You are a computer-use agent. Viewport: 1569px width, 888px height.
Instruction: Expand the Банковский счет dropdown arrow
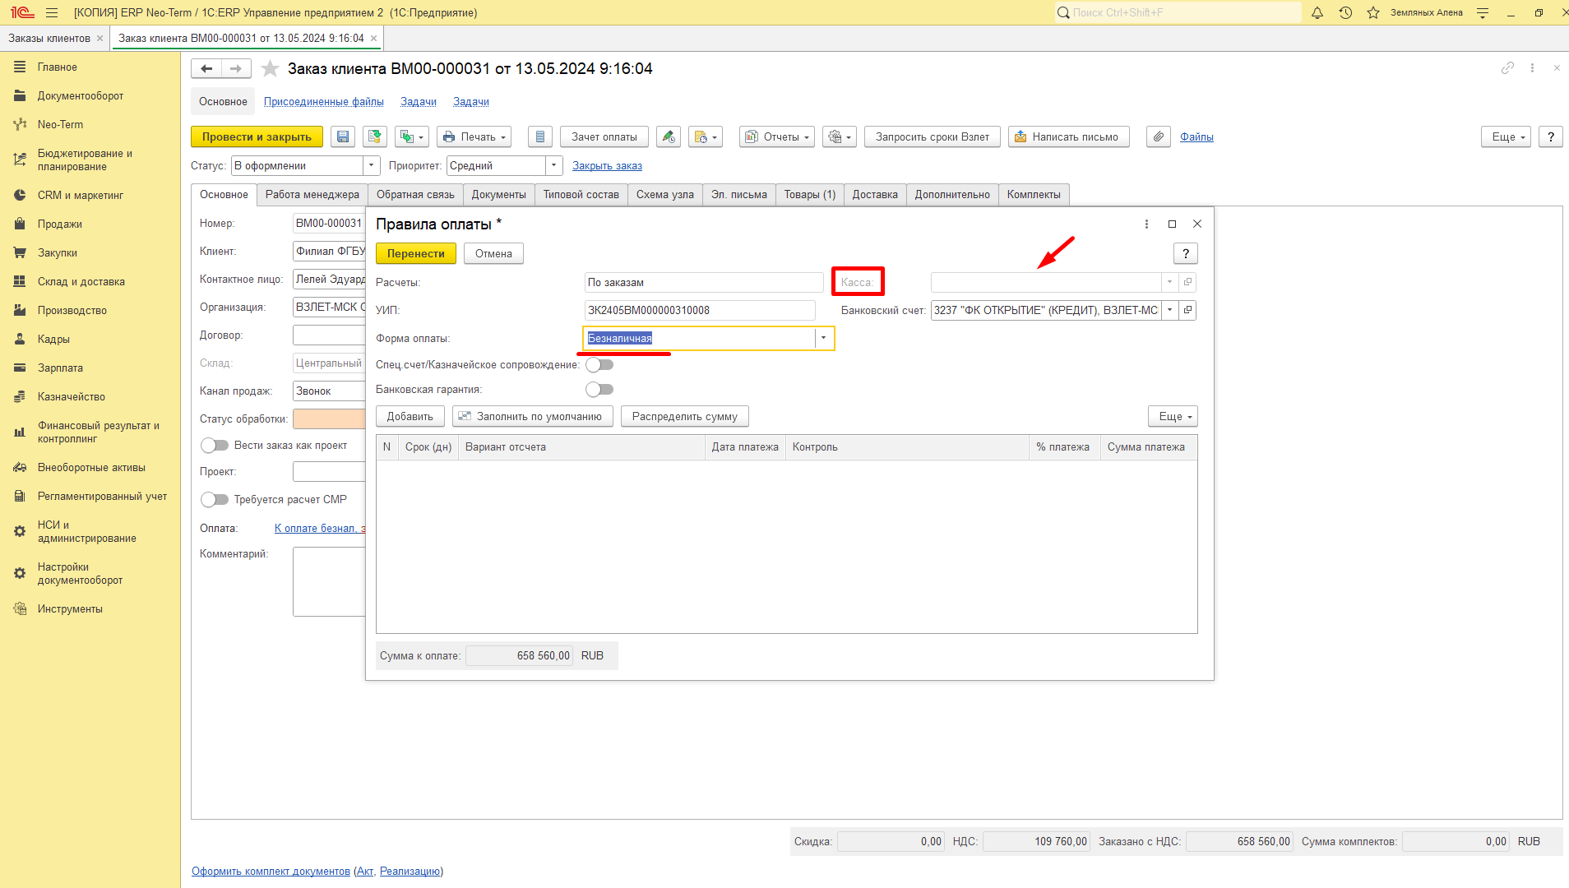click(x=1169, y=310)
